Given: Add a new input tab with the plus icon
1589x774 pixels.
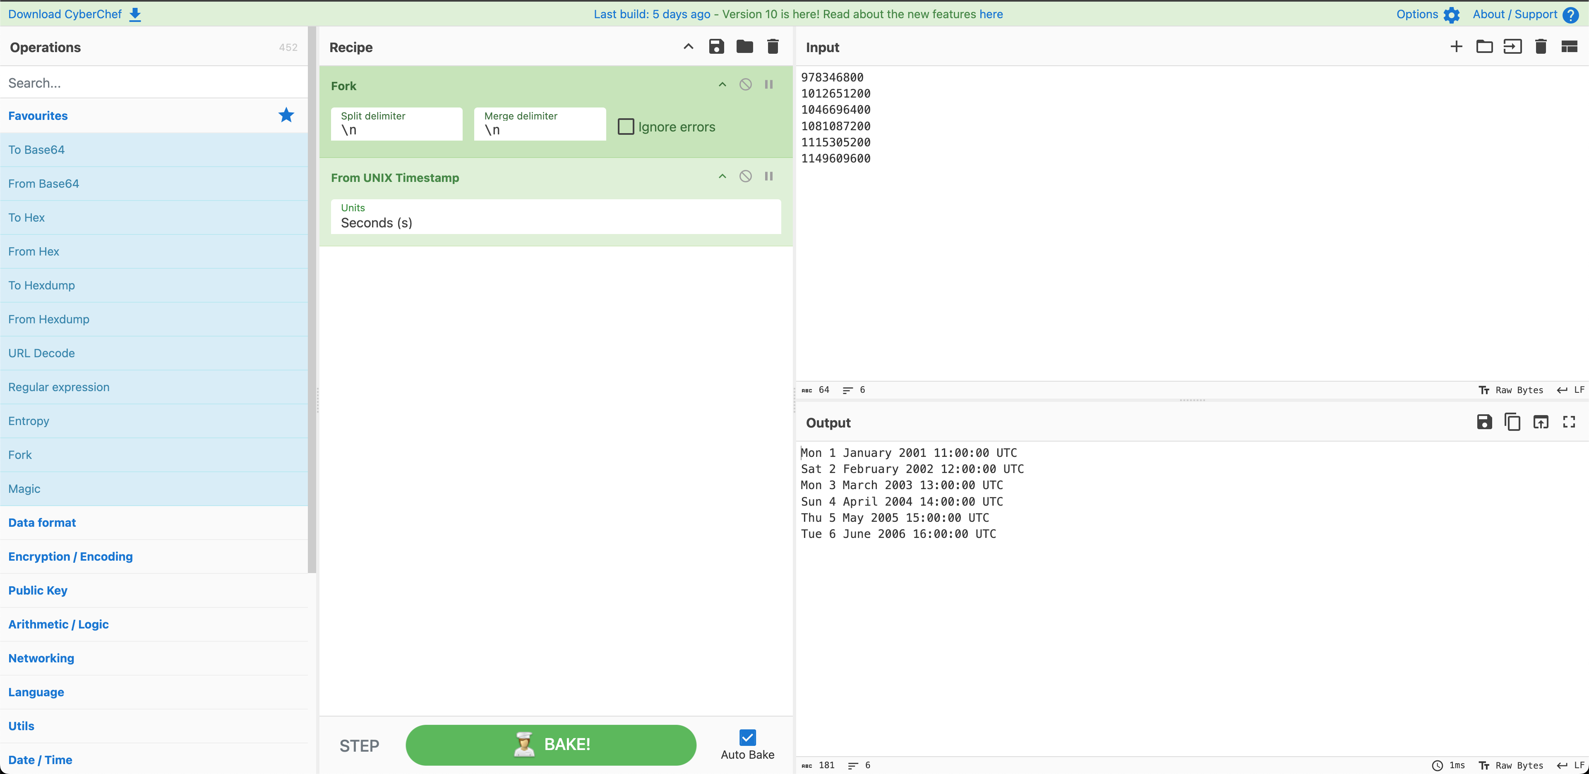Looking at the screenshot, I should pyautogui.click(x=1457, y=47).
